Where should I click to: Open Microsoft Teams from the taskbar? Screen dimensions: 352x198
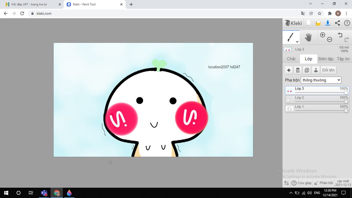[44, 193]
